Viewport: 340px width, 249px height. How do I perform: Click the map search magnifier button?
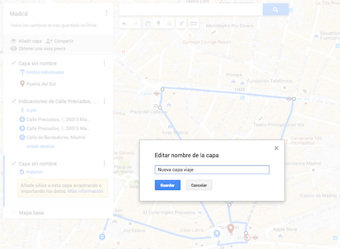coord(275,10)
